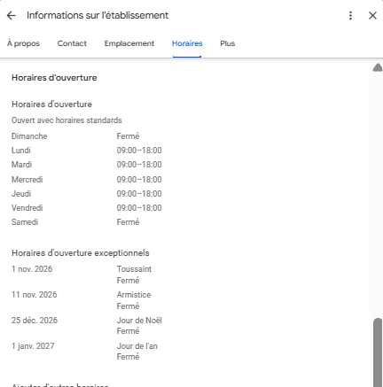
Task: Select the Lundi row label
Action: click(x=21, y=151)
